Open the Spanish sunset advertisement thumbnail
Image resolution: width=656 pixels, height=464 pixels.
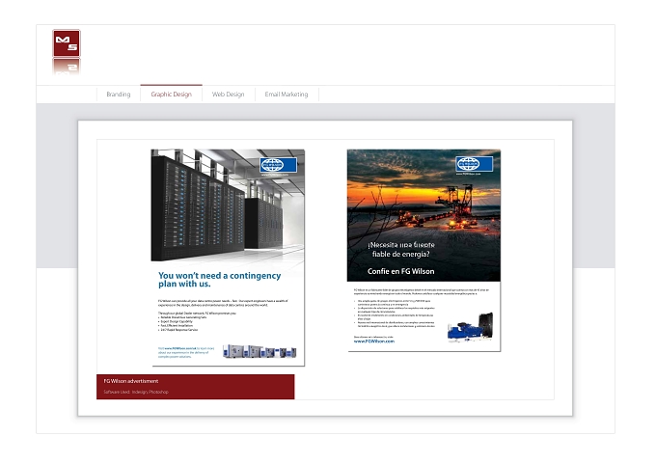424,250
